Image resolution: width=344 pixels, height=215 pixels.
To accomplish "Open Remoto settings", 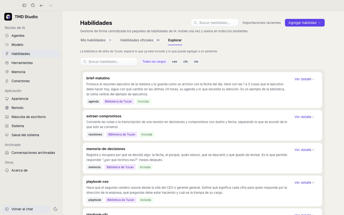I will pos(31,108).
